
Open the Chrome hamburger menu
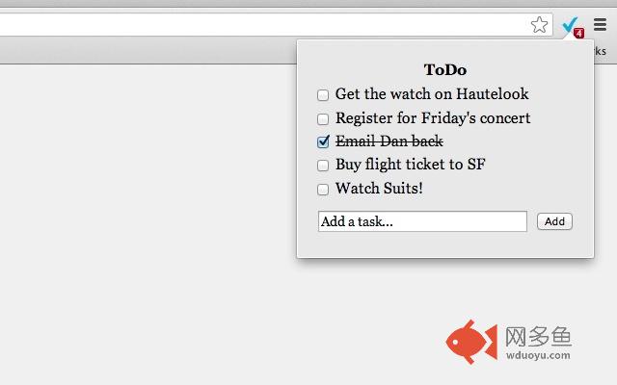(601, 26)
